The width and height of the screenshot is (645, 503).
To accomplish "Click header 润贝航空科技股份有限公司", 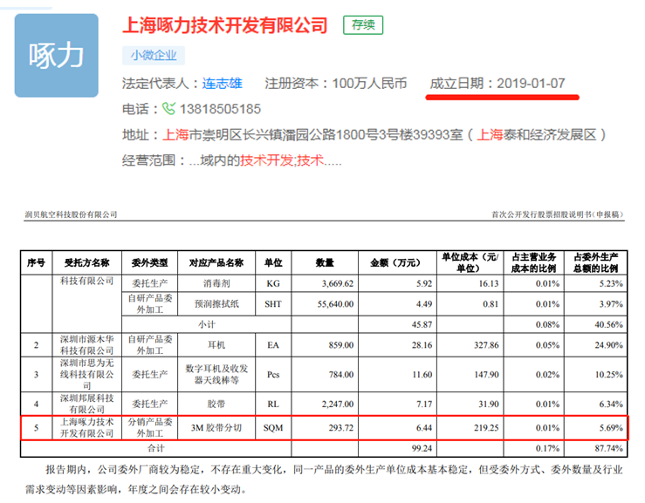I will pyautogui.click(x=71, y=214).
